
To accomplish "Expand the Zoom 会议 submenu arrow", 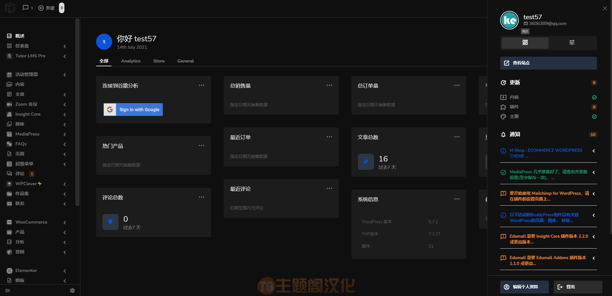I will 65,104.
